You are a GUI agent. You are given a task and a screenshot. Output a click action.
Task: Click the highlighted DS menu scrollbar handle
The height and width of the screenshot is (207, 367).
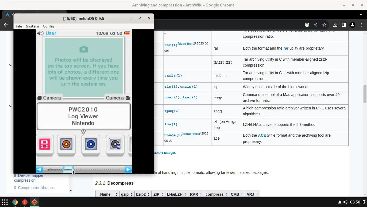tap(68, 170)
